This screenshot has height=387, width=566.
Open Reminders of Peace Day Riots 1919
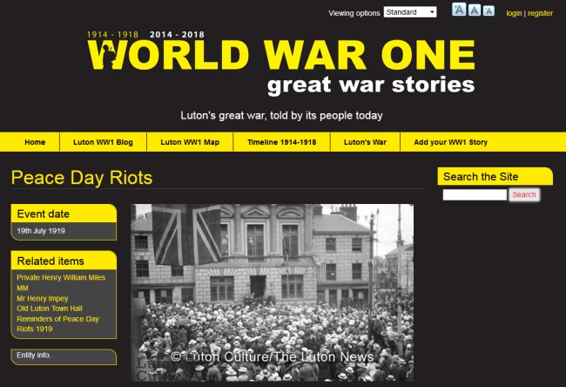point(57,323)
